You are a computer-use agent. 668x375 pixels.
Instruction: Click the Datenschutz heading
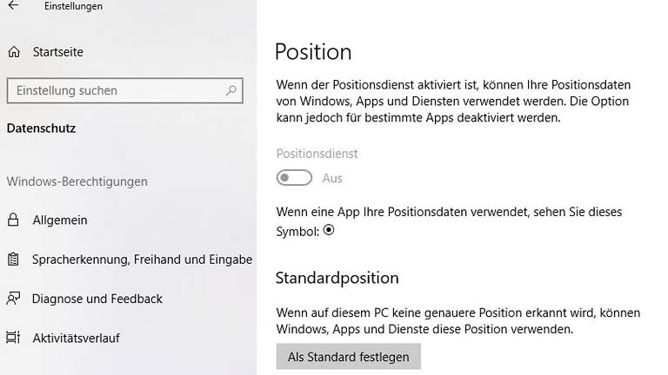click(x=41, y=128)
